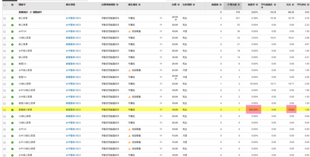Click bid chart icon in 521-impressions row

point(175,20)
